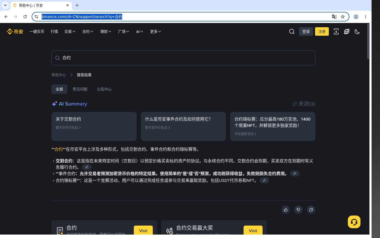The width and height of the screenshot is (380, 238).
Task: Switch to 公告中心 tab
Action: click(104, 89)
